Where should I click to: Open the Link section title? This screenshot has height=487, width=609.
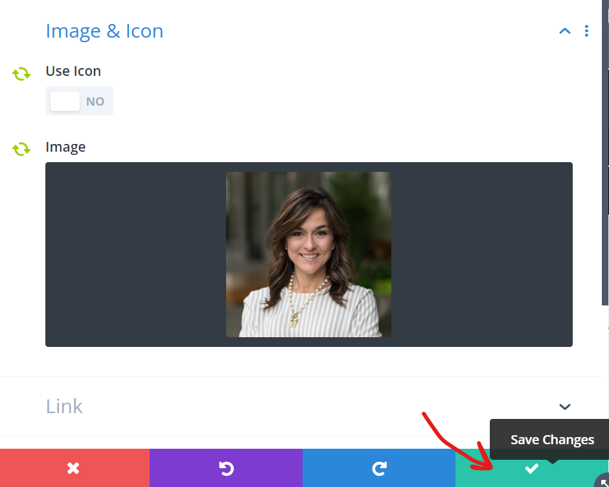[x=64, y=407]
